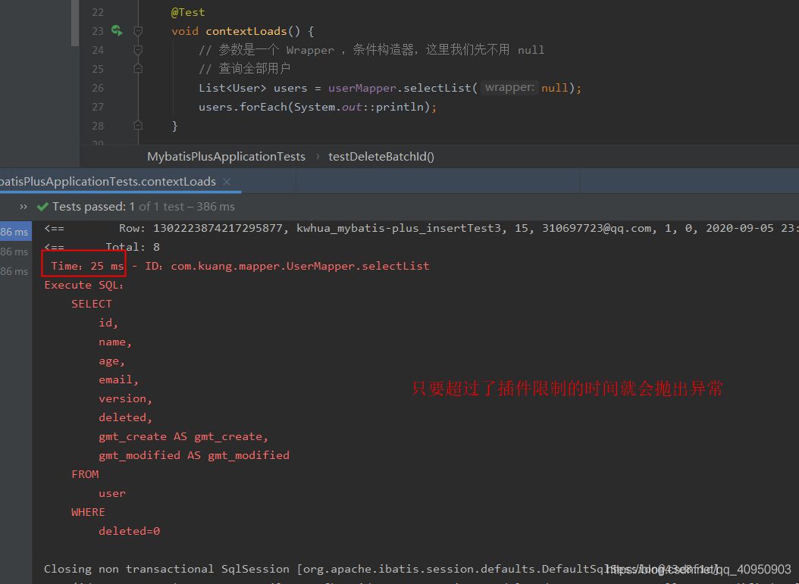The width and height of the screenshot is (799, 584).
Task: Click the SELECT keyword in console
Action: point(92,304)
